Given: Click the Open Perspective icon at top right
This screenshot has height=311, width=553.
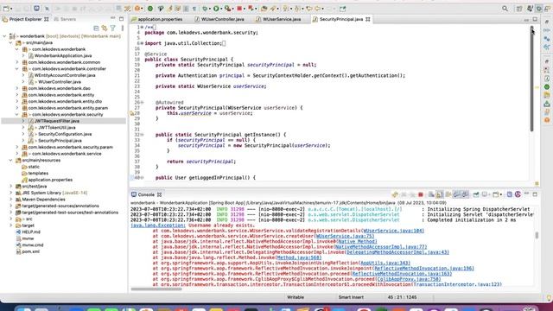Looking at the screenshot, I should click(x=519, y=9).
